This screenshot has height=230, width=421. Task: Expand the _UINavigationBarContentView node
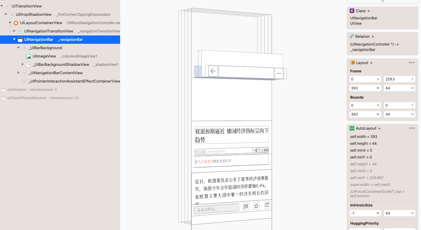pos(19,73)
